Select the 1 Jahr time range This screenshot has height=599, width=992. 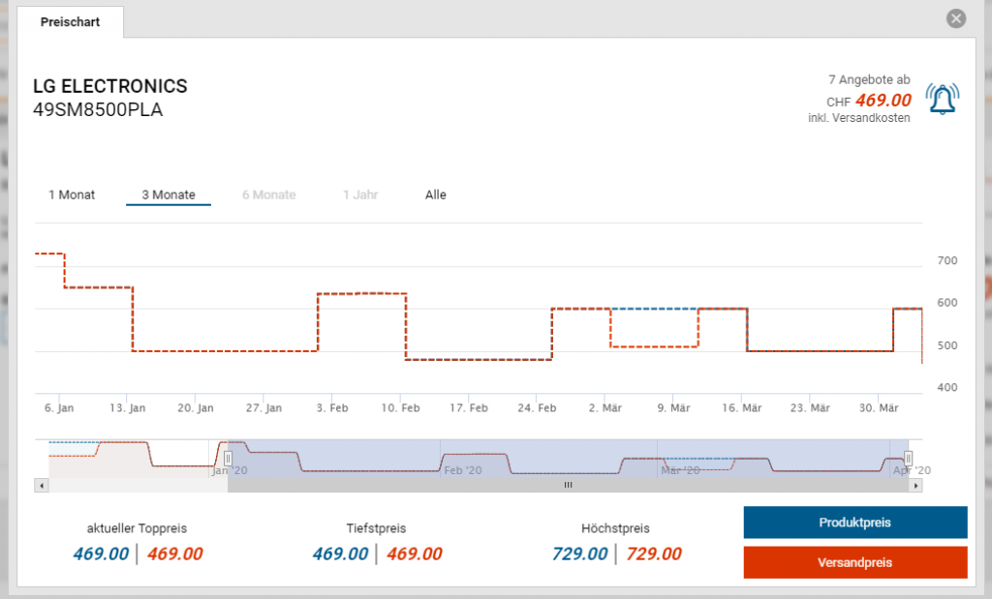pyautogui.click(x=359, y=195)
